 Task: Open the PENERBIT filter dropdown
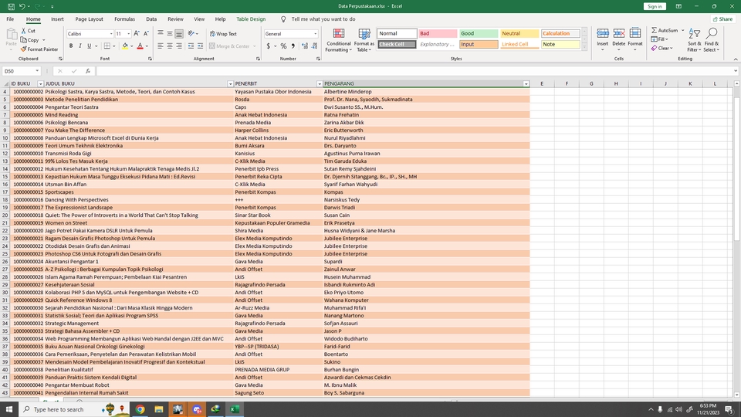pos(319,83)
